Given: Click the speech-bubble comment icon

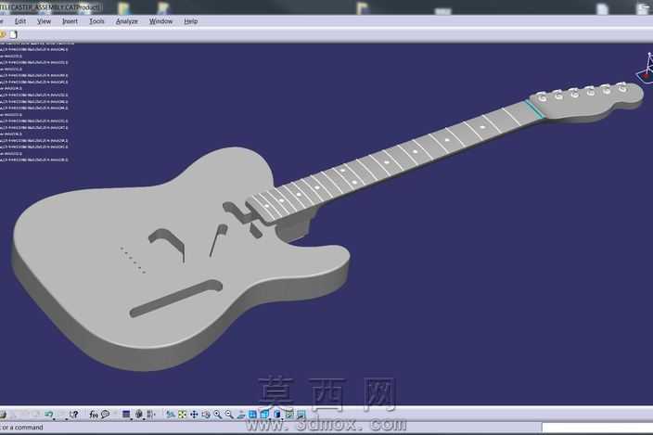Looking at the screenshot, I should pyautogui.click(x=105, y=415).
